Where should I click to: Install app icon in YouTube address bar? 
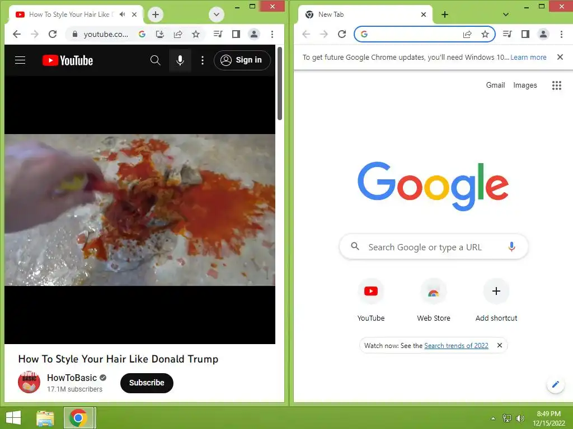(159, 34)
